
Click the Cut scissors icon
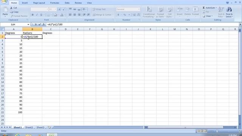coord(11,8)
